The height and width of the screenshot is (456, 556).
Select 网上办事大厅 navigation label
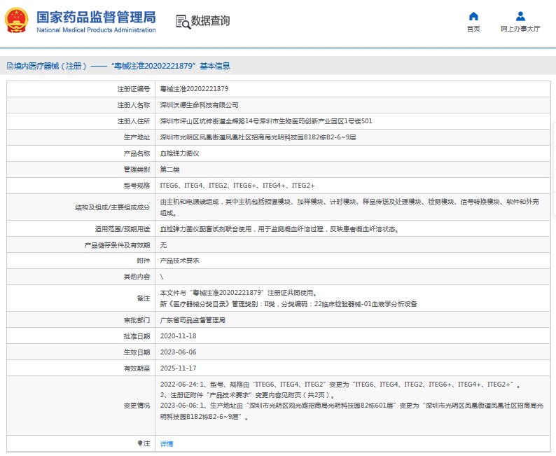[520, 29]
